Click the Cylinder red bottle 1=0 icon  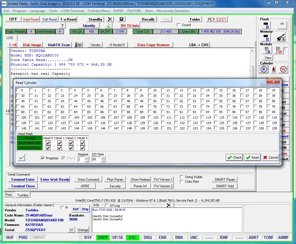point(274,69)
